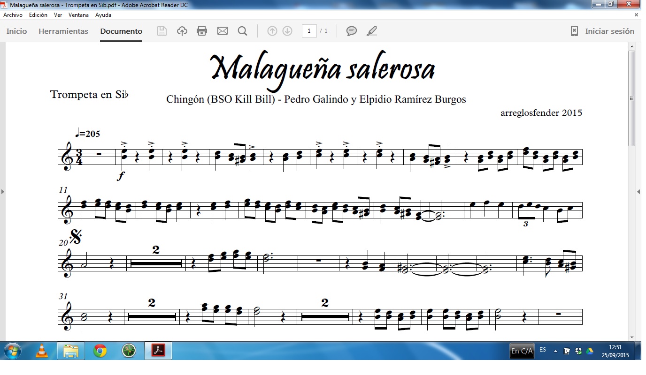Click measure number 31
The image size is (646, 375).
(x=63, y=296)
